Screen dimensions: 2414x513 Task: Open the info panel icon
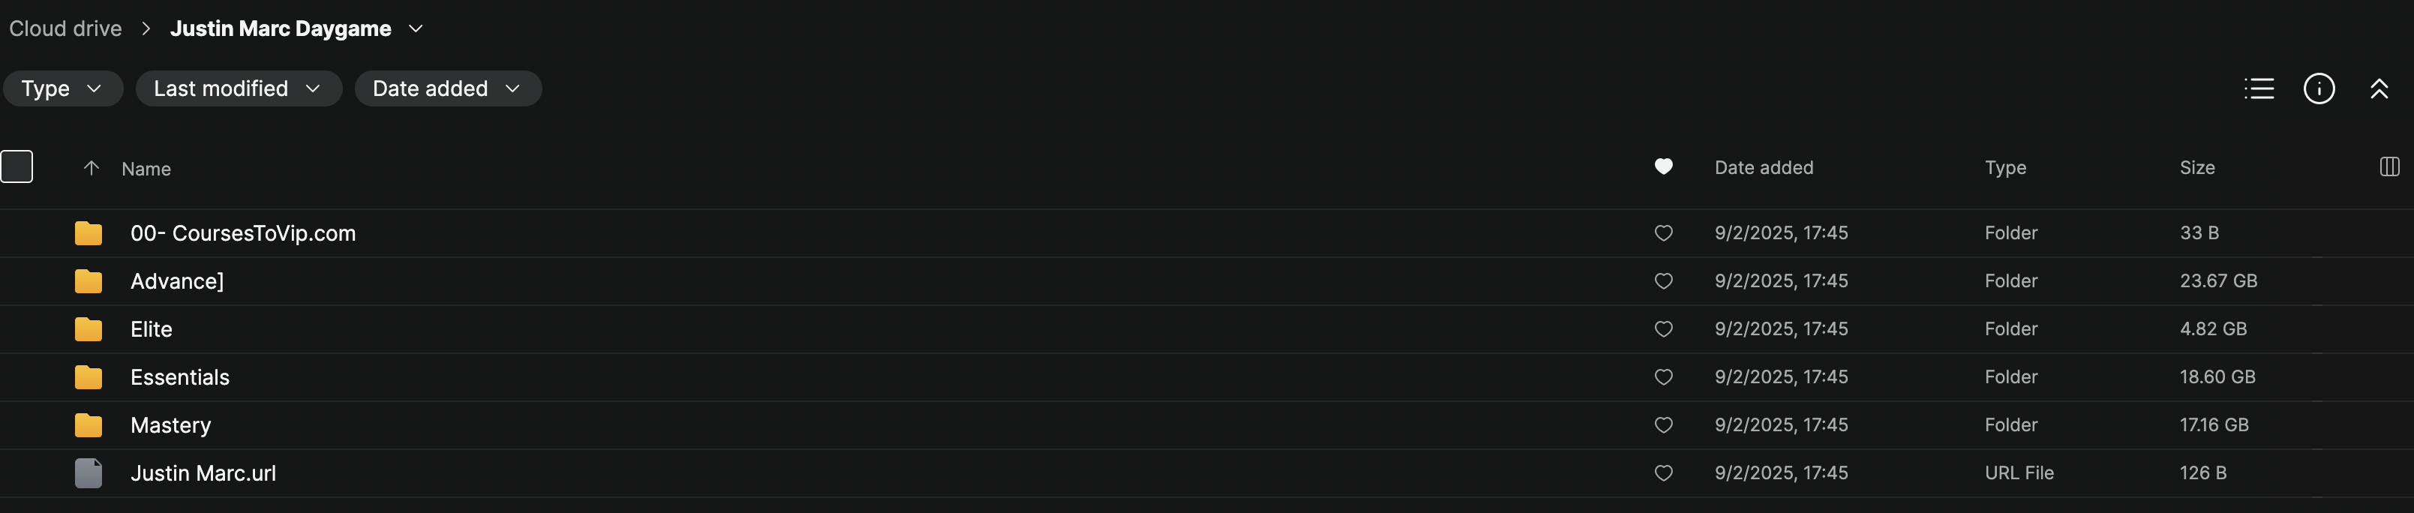tap(2319, 88)
